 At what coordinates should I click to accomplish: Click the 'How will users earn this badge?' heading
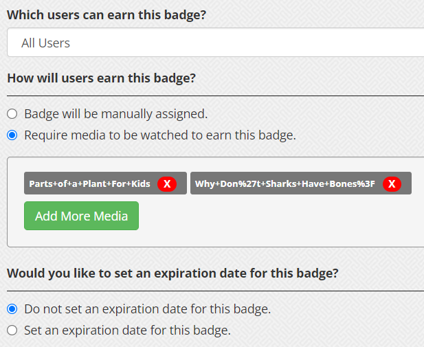click(102, 78)
